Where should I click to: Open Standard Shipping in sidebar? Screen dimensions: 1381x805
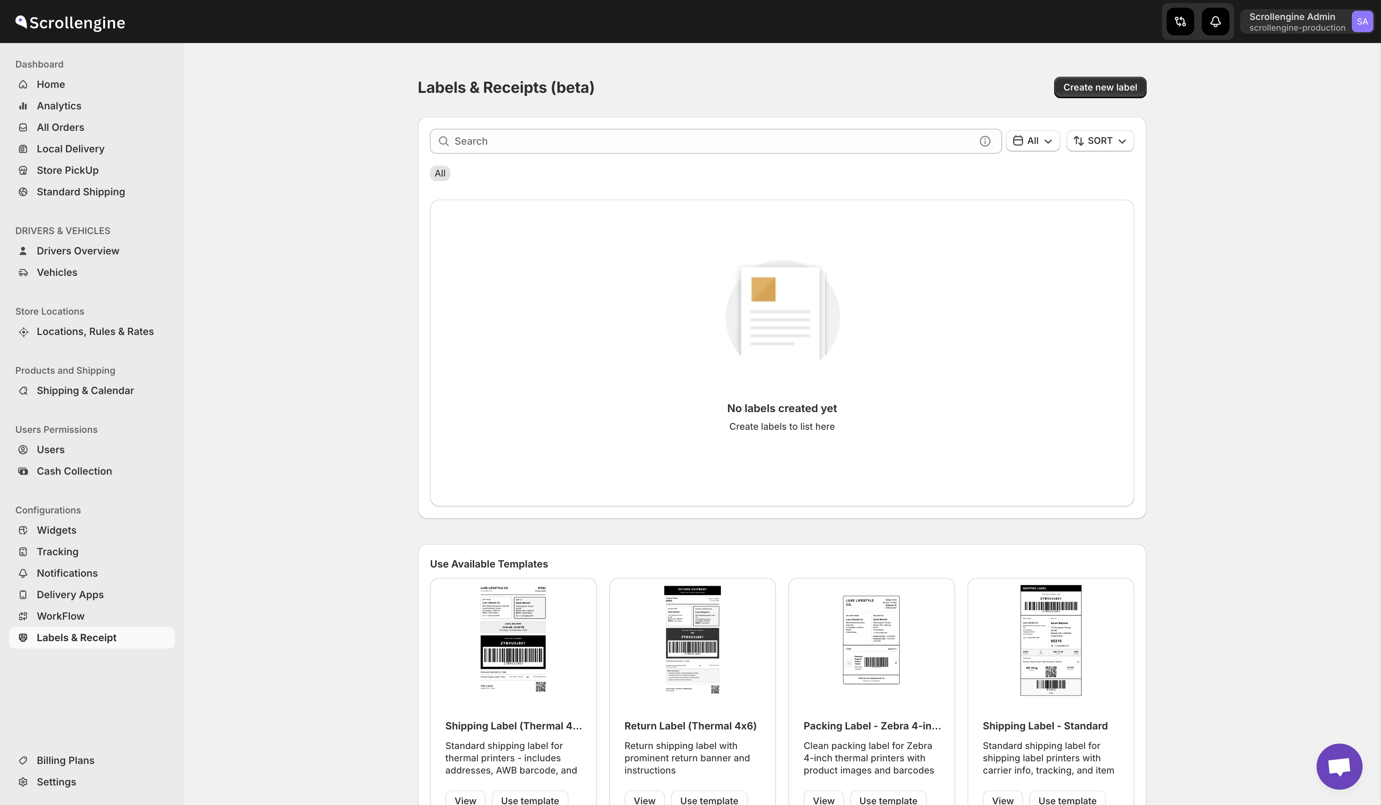[81, 192]
